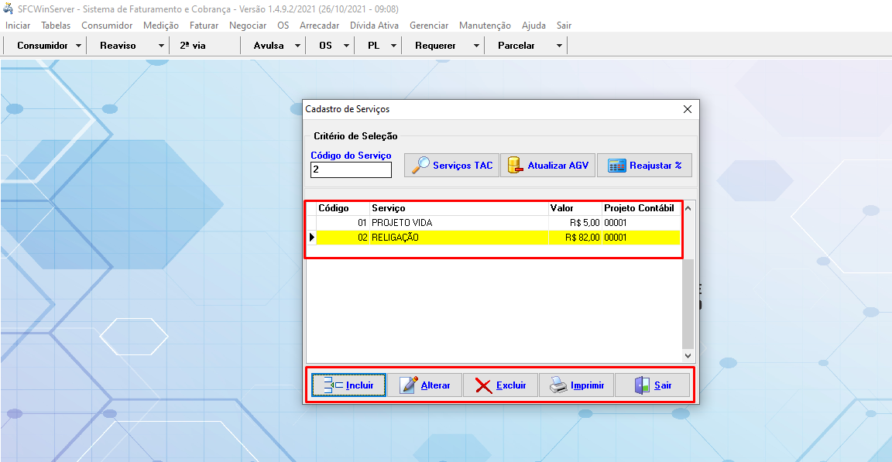Click the printer icon on Imprimir

point(558,385)
